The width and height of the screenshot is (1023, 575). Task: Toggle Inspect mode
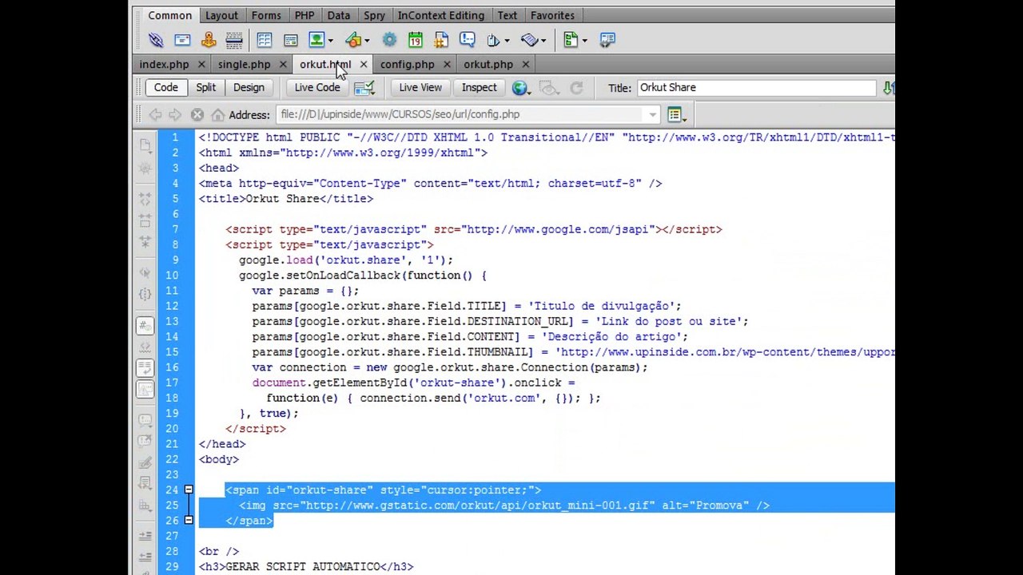pyautogui.click(x=479, y=87)
